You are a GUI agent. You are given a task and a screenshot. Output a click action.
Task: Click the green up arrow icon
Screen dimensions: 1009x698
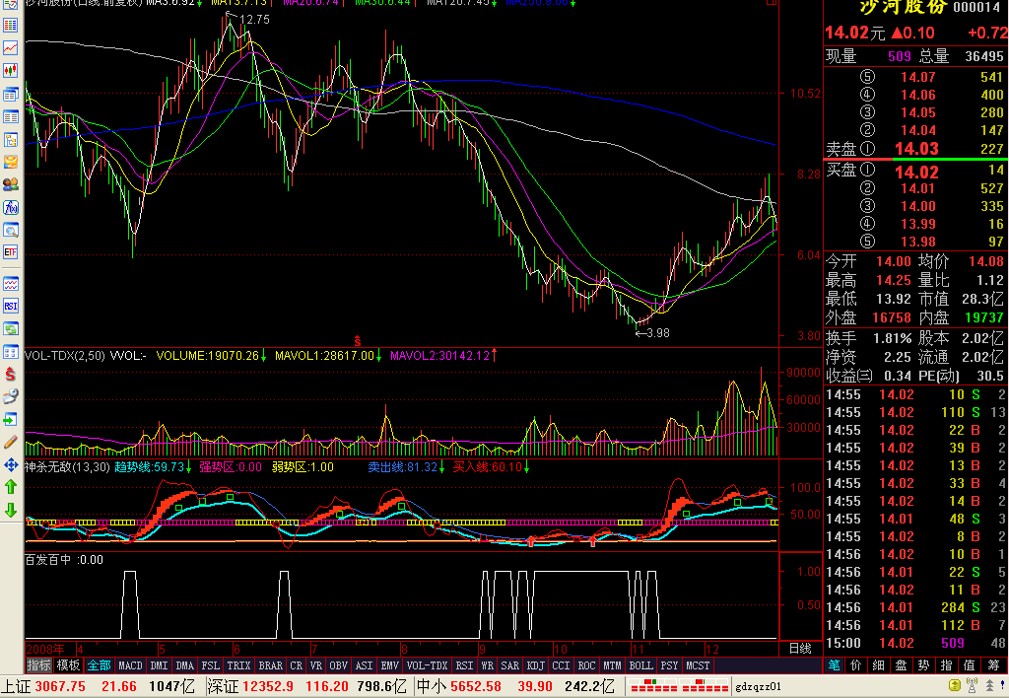[x=10, y=487]
